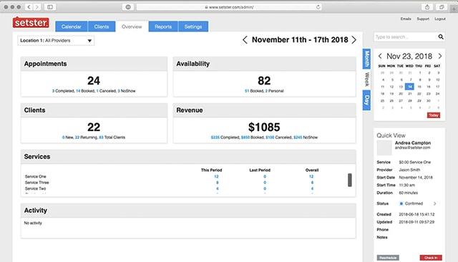Click the red Check In button
The image size is (458, 262).
431,258
